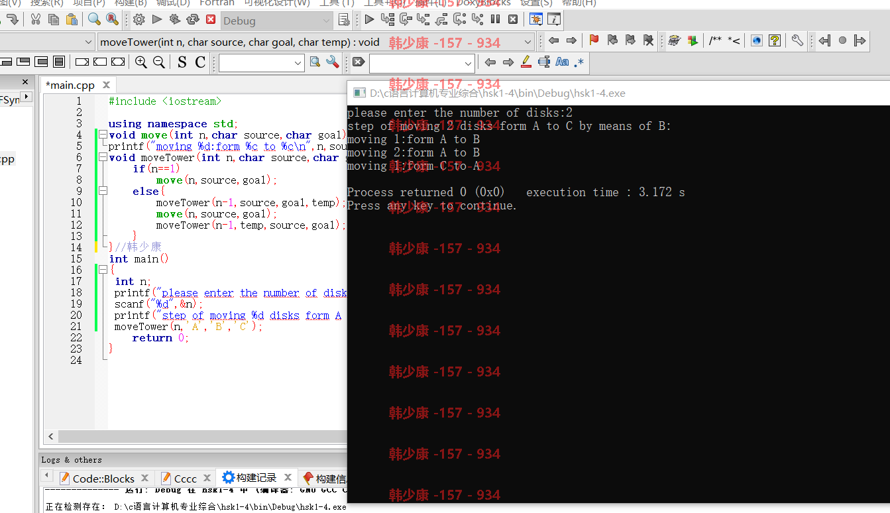Click the S source toolbar button

[182, 62]
